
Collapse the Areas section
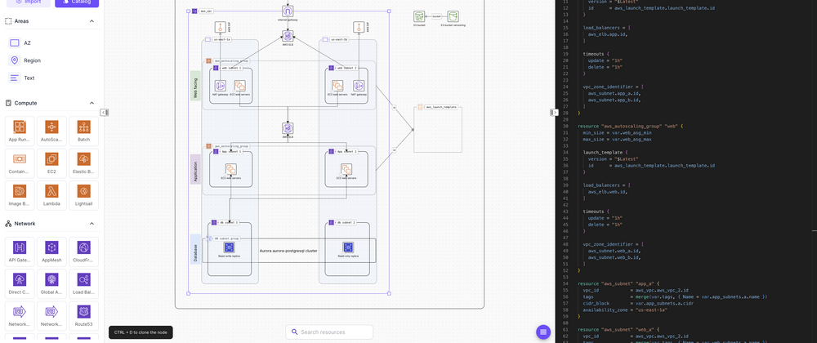pos(91,21)
